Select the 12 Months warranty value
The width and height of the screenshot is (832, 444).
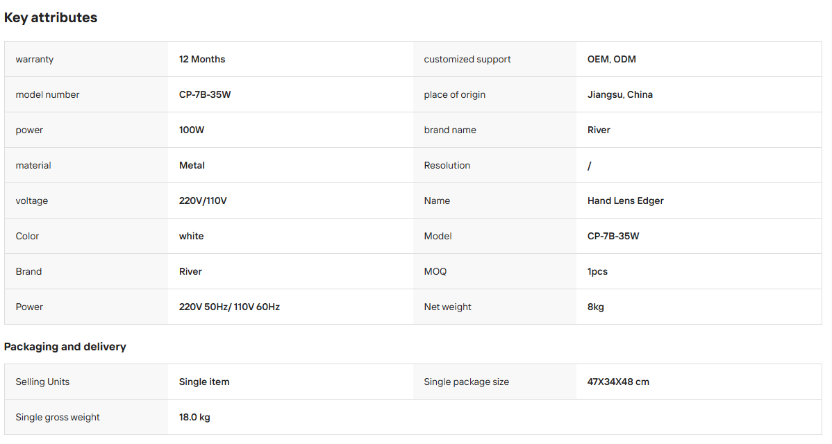[x=201, y=60]
